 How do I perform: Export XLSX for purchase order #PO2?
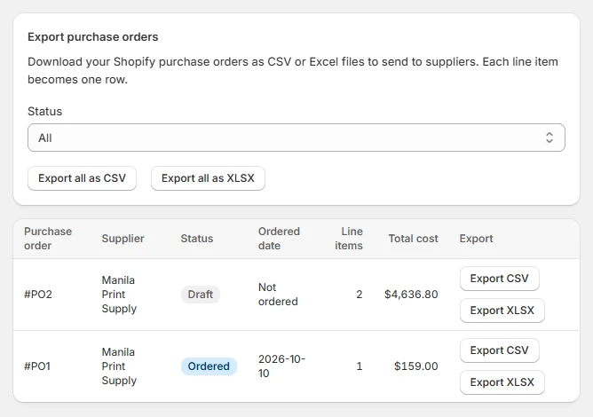coord(502,311)
